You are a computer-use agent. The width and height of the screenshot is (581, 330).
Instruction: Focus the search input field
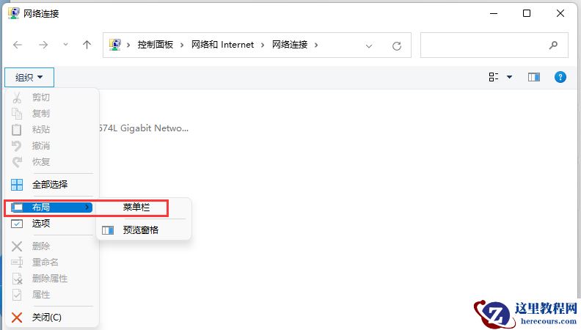494,45
